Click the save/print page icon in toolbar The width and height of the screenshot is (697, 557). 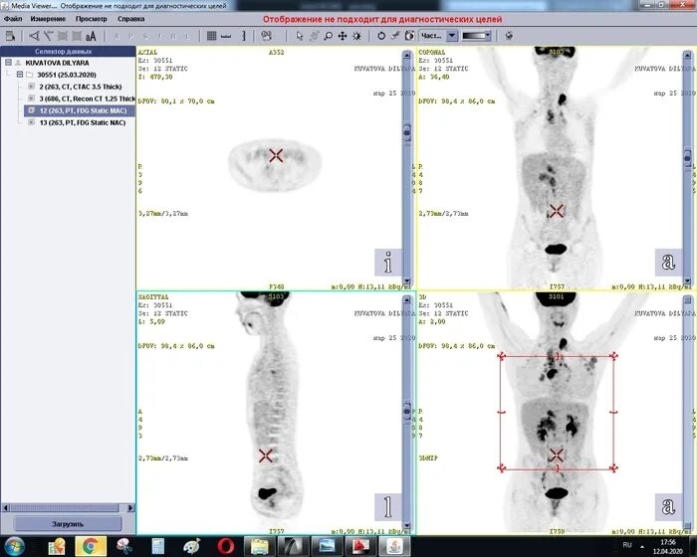[10, 36]
